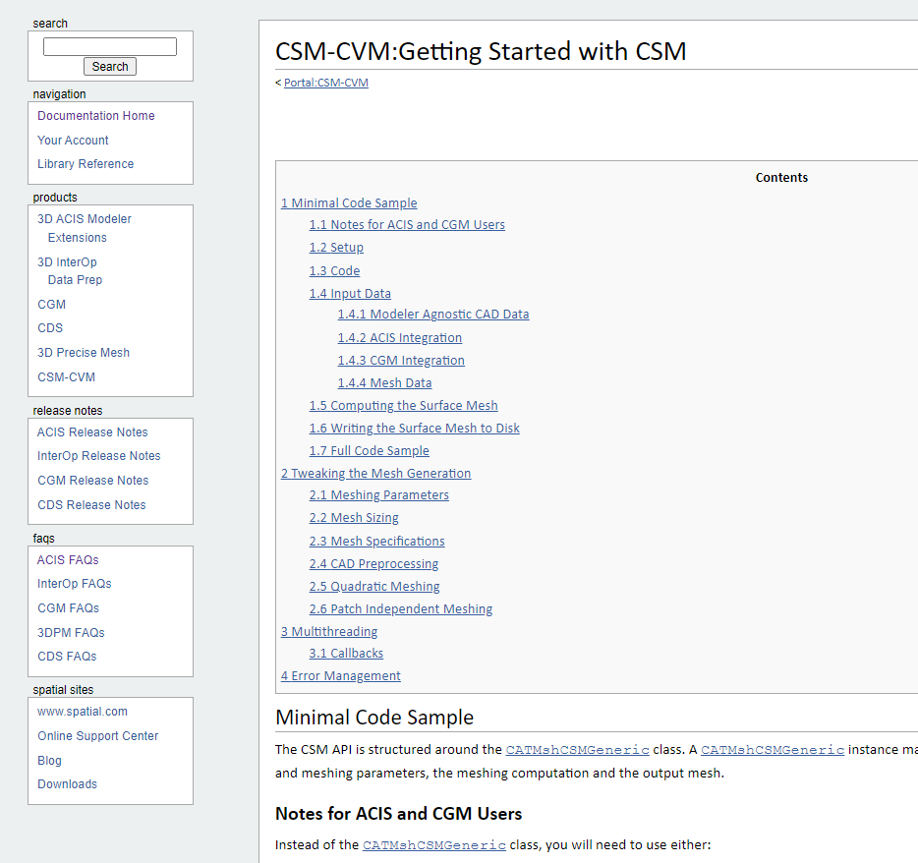This screenshot has width=918, height=863.
Task: Navigate to CSM-CVM product link
Action: (x=67, y=377)
